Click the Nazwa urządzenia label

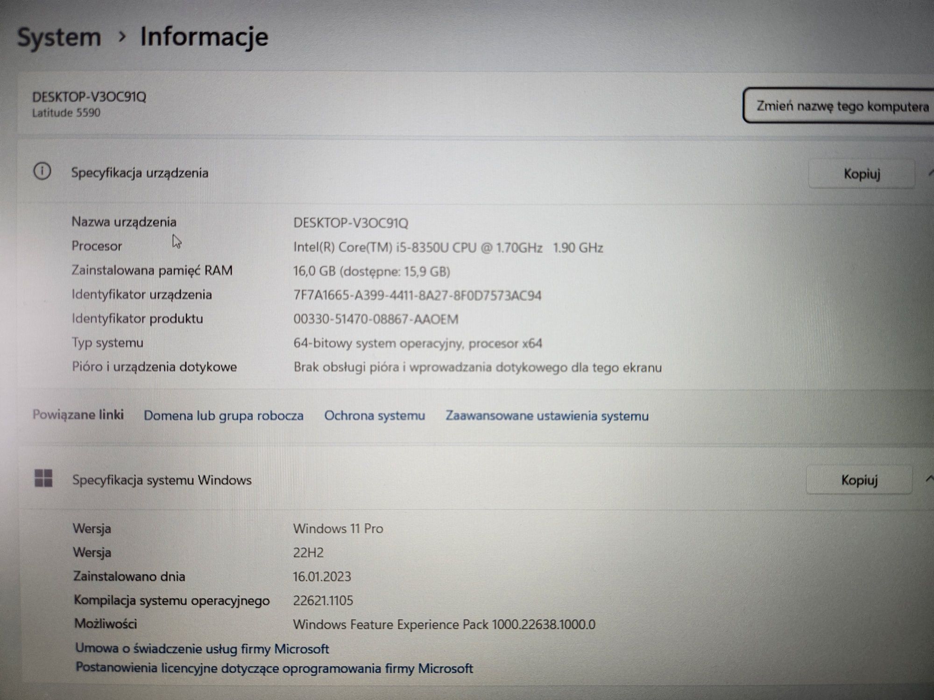click(124, 222)
